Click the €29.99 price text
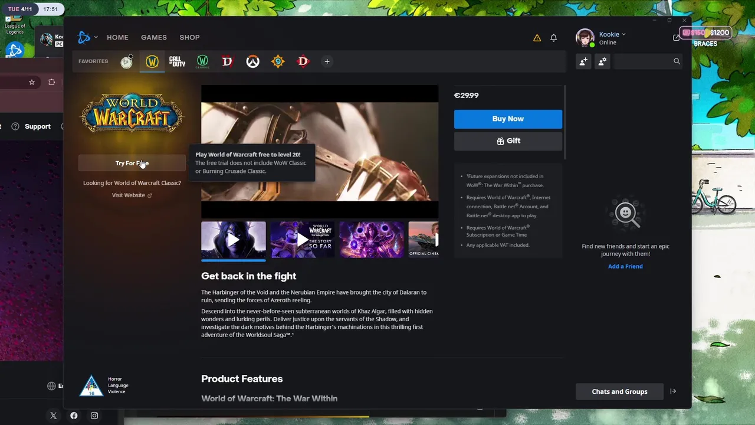 pos(467,96)
